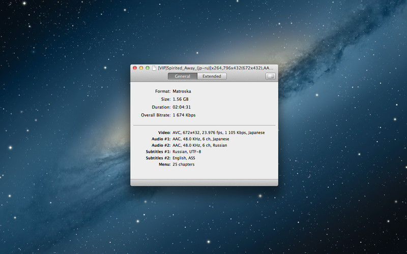Minimize the window with yellow button

click(x=141, y=68)
